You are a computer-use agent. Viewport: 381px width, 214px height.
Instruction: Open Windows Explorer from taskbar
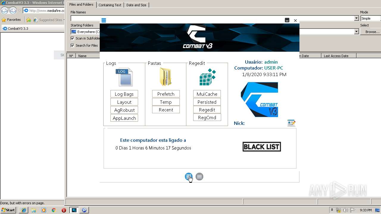34,210
